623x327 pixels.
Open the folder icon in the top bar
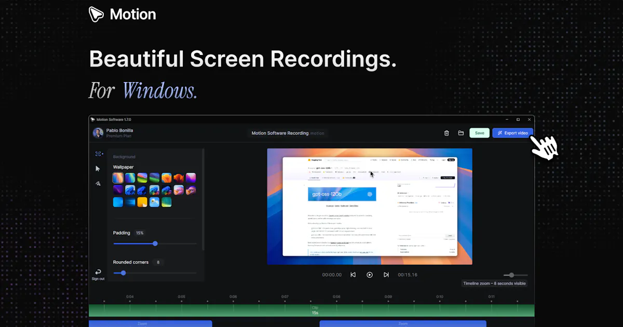461,133
